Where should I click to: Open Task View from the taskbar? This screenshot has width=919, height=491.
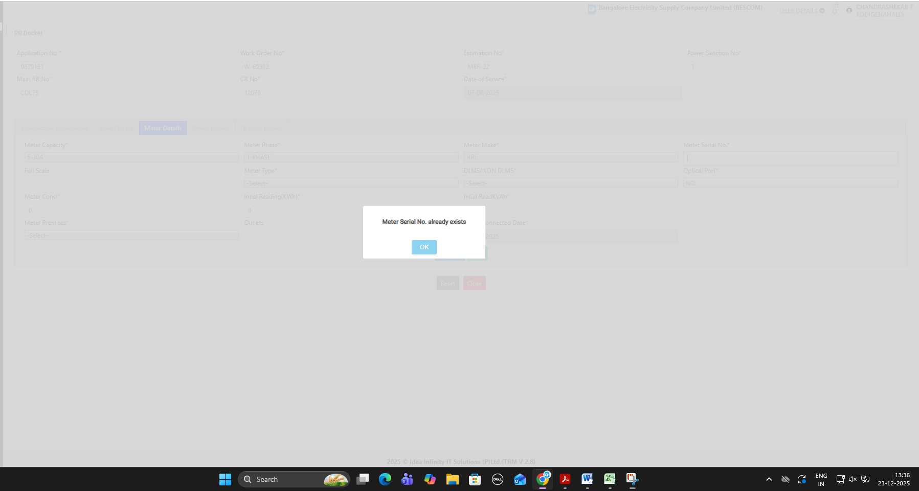point(363,479)
